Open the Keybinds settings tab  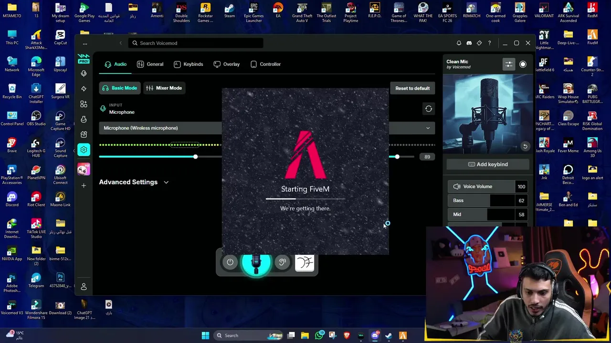[188, 64]
